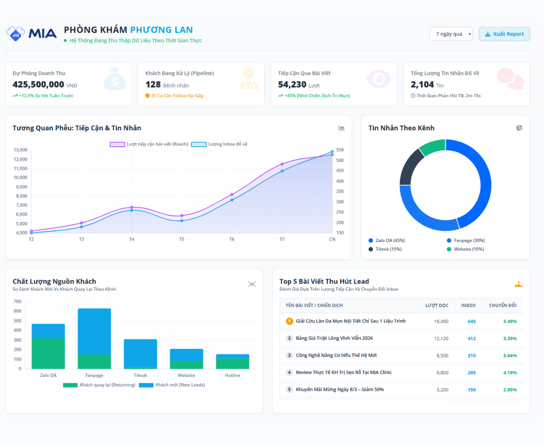This screenshot has height=445, width=544.
Task: Click the doctor icon in Khách Đang Xử Lý card
Action: click(x=249, y=79)
